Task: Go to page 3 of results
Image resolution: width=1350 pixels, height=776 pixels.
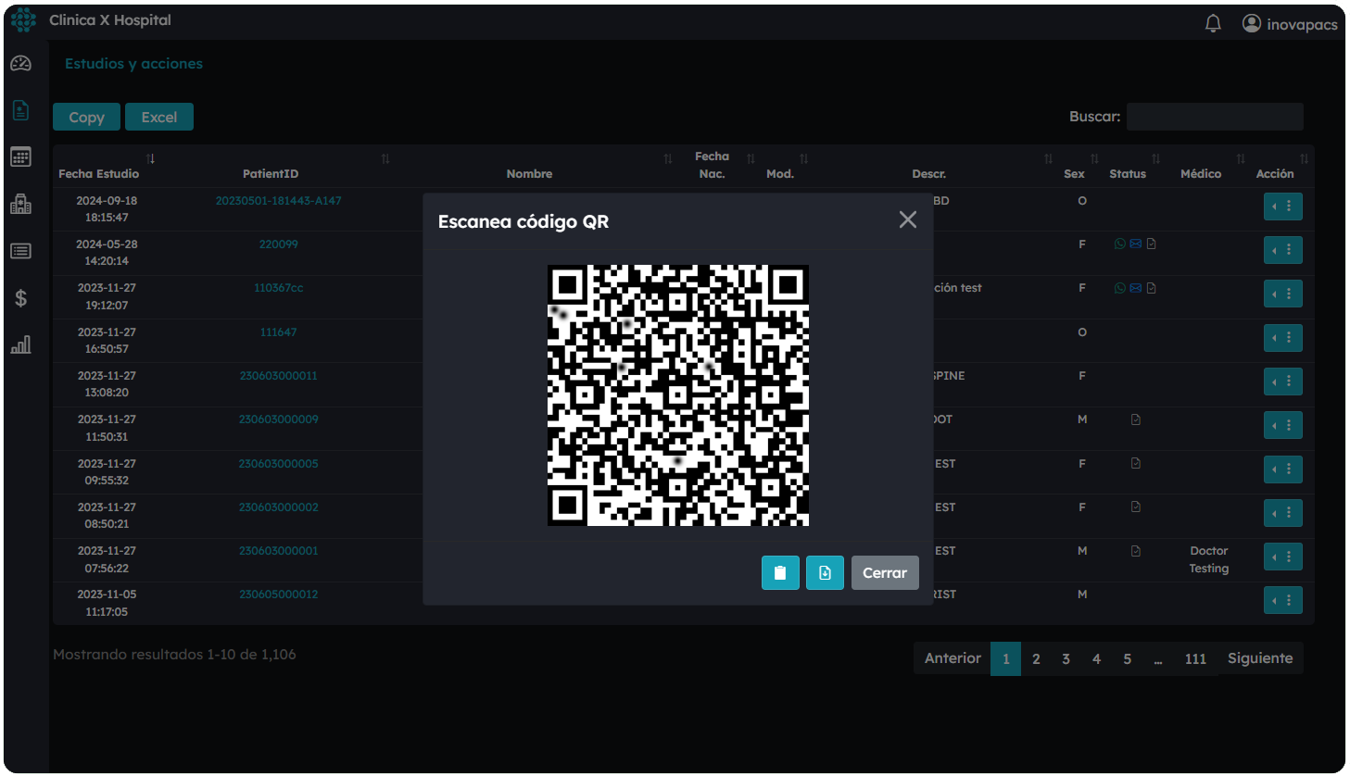Action: tap(1066, 658)
